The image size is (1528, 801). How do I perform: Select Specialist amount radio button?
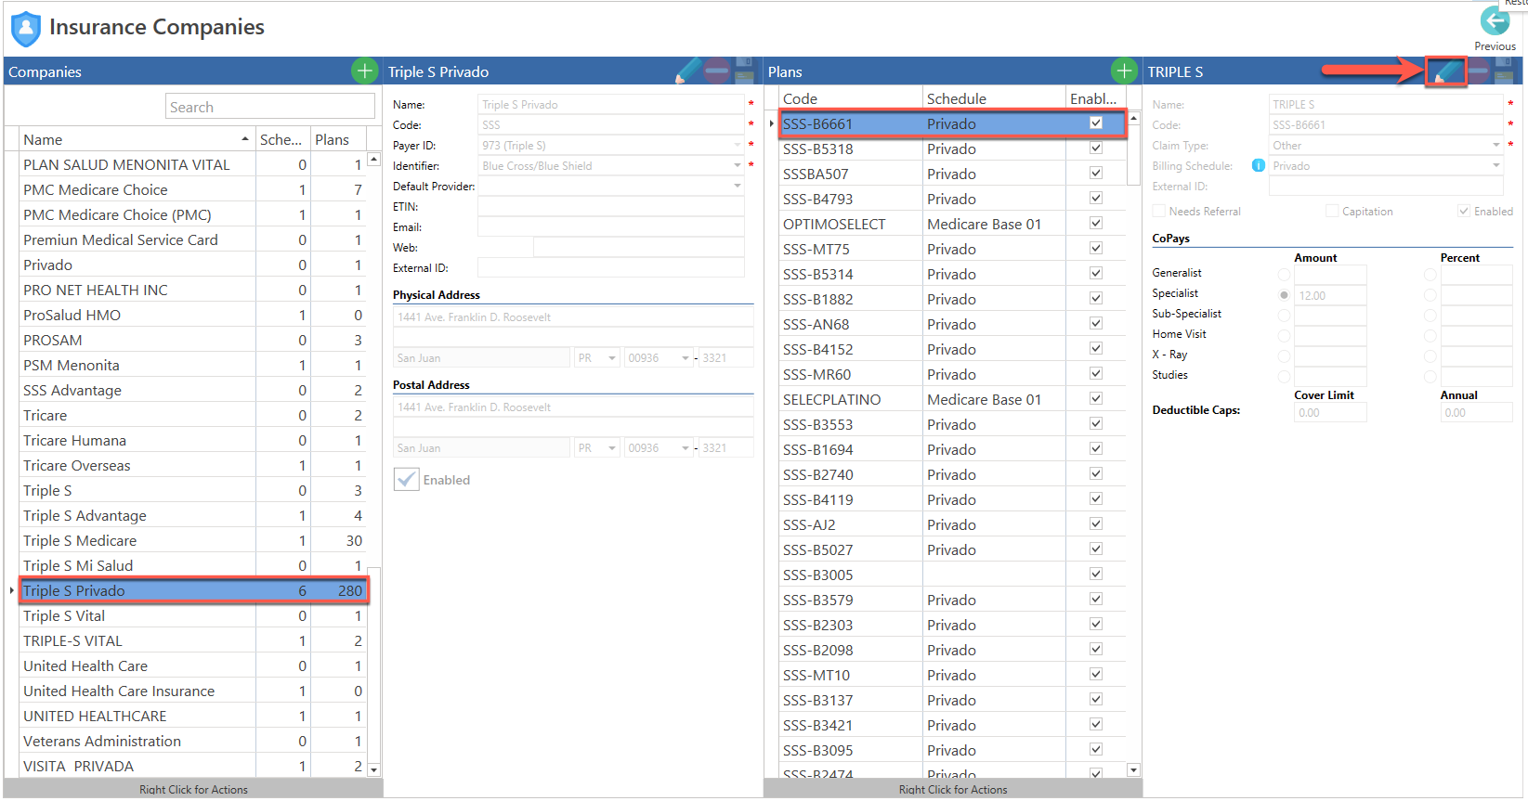point(1284,295)
